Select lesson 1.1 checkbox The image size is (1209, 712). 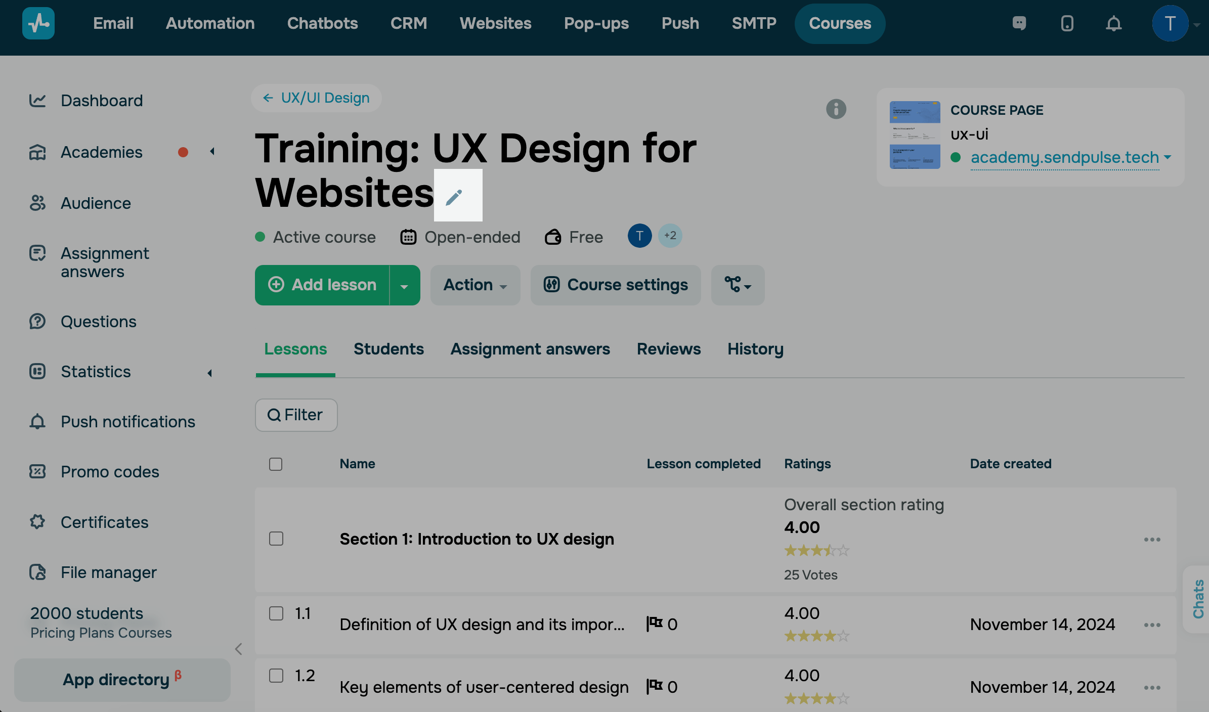point(276,613)
